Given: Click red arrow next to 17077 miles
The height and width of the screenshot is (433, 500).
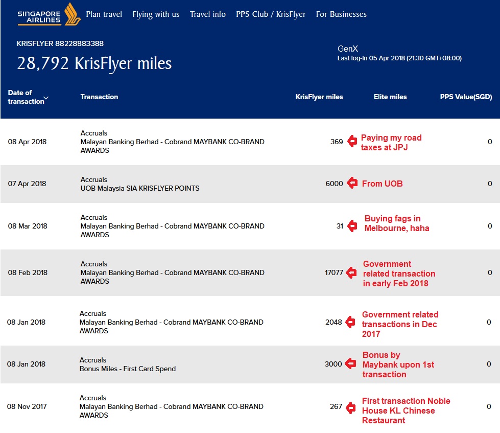Looking at the screenshot, I should coord(351,273).
